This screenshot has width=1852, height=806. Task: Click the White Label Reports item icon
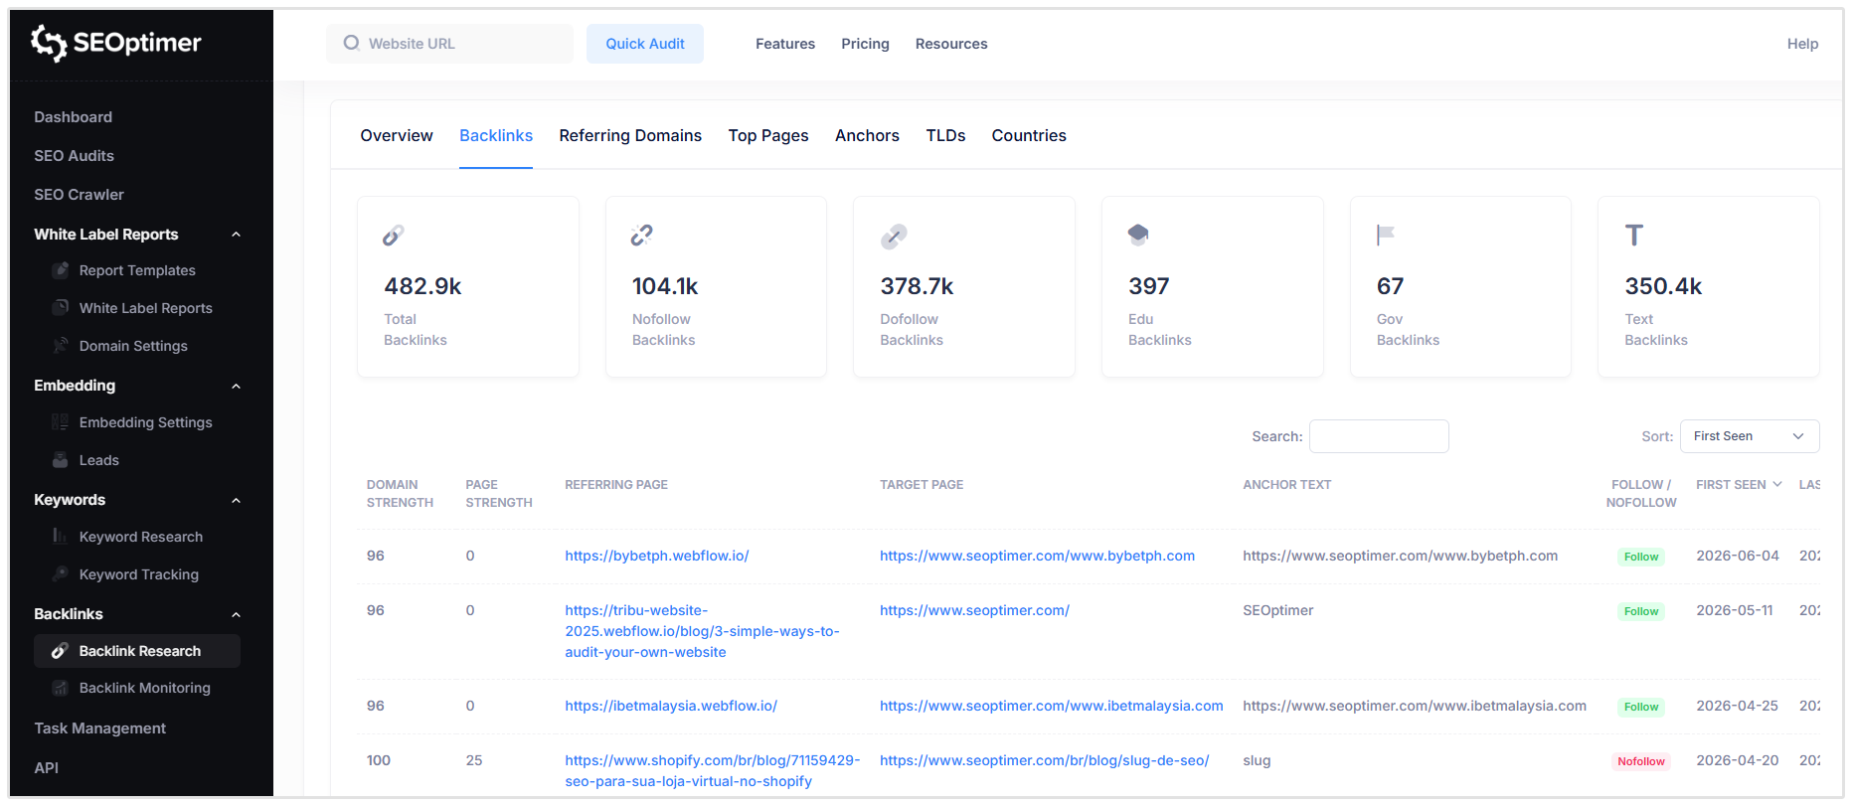pos(61,308)
